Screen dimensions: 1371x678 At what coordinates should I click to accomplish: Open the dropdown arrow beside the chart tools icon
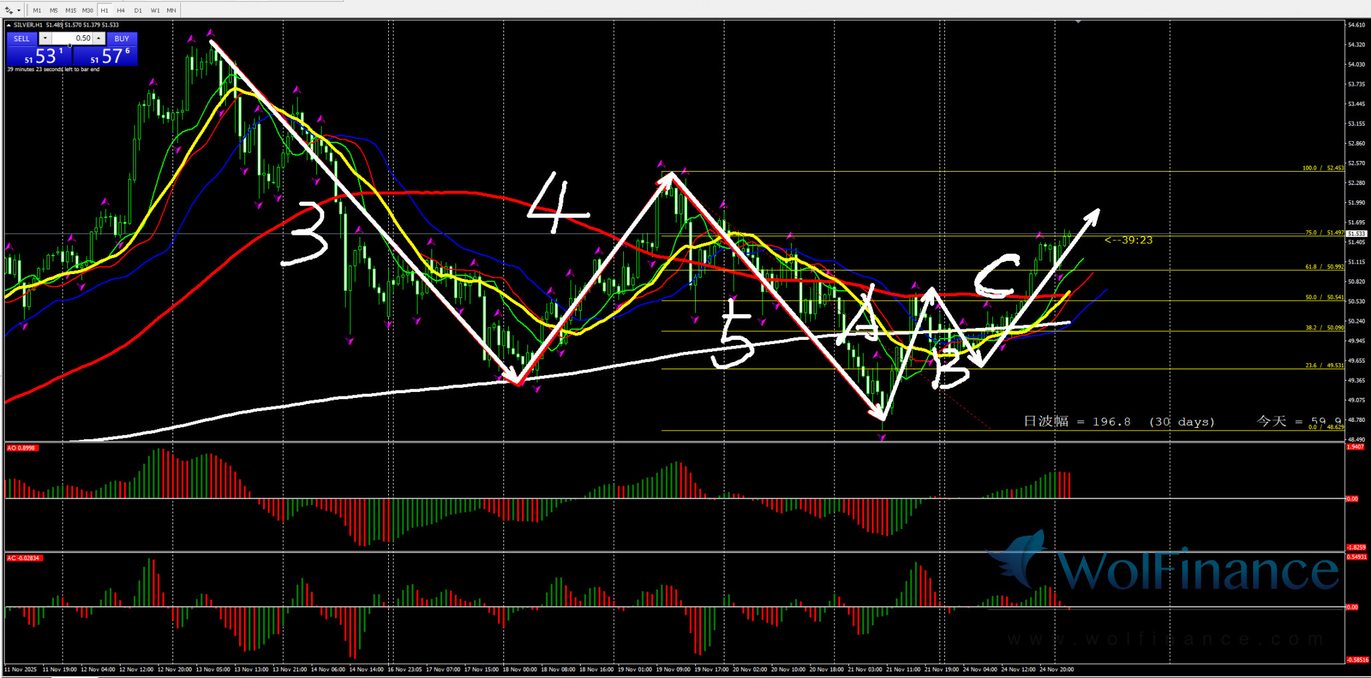tap(19, 11)
